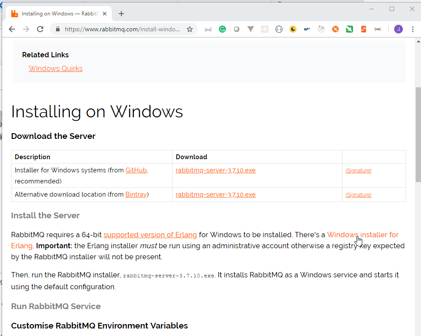Screen dimensions: 421x336
Task: Click the Description column header
Action: pyautogui.click(x=33, y=157)
